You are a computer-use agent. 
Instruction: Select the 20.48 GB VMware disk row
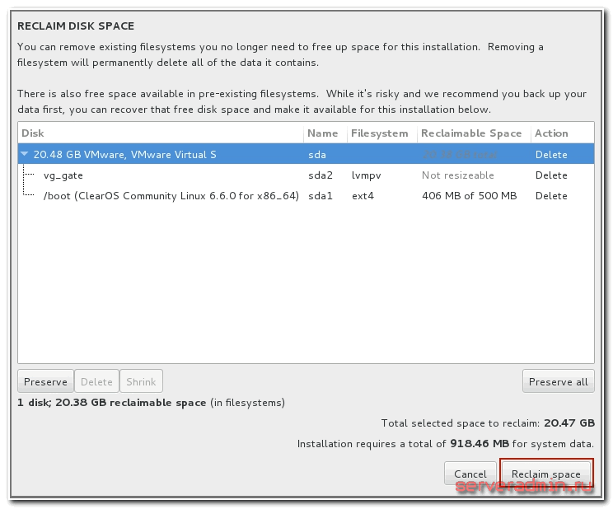124,155
